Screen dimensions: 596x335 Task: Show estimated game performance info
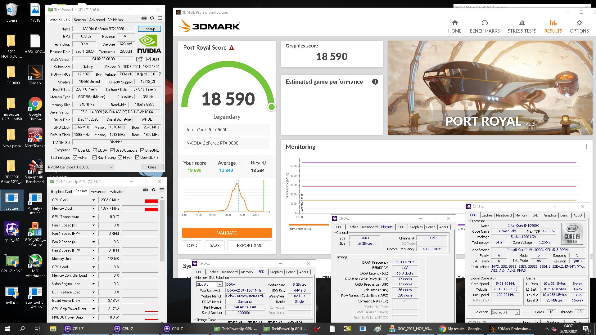[x=375, y=82]
